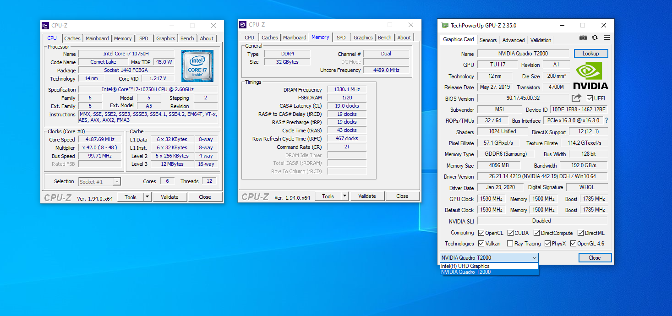Toggle Ray Tracing checkbox
672x316 pixels.
tap(510, 244)
